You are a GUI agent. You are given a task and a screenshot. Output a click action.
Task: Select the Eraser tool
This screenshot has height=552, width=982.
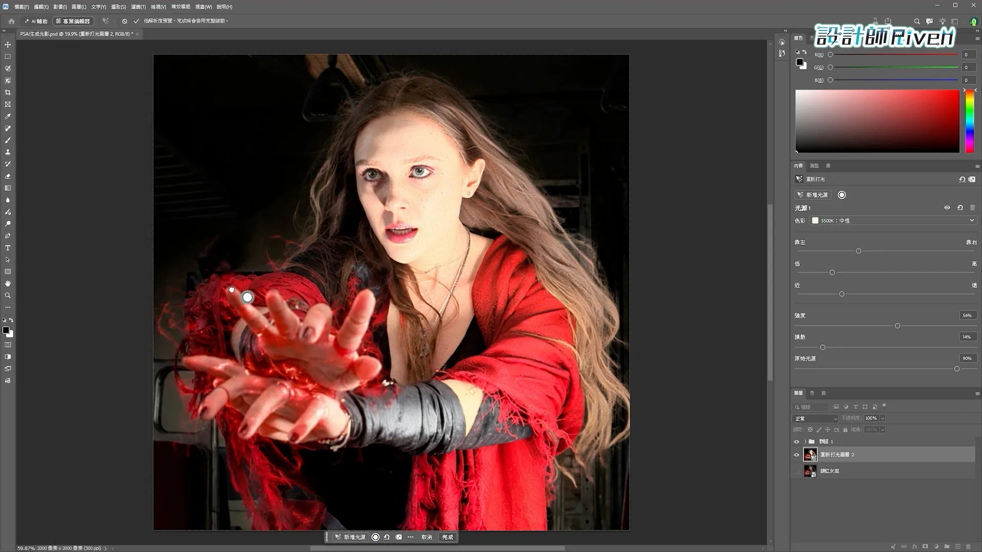(8, 176)
